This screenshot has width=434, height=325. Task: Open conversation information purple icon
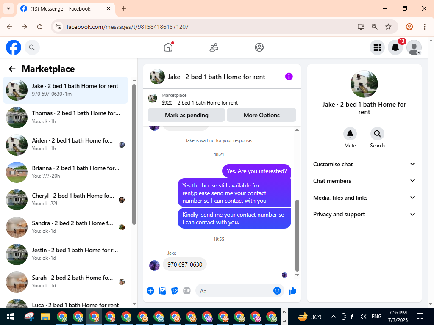point(289,77)
